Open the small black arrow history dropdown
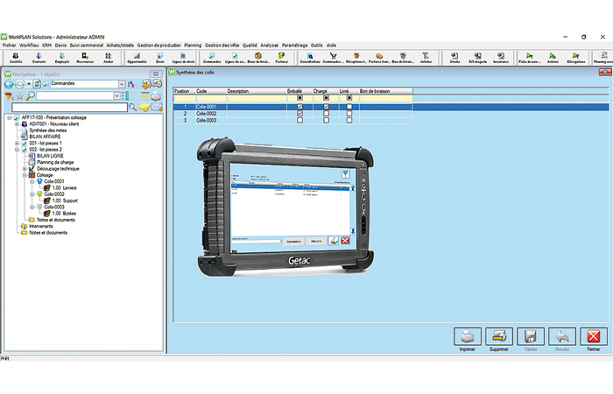 point(29,84)
